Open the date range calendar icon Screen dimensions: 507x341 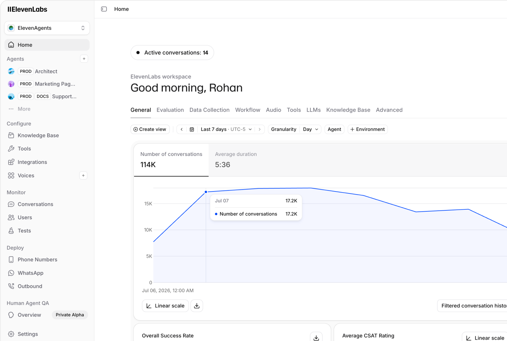click(x=192, y=129)
